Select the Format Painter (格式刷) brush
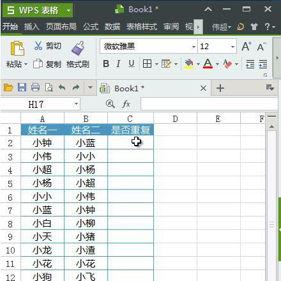Screen dimensions: 281x281 click(x=78, y=48)
